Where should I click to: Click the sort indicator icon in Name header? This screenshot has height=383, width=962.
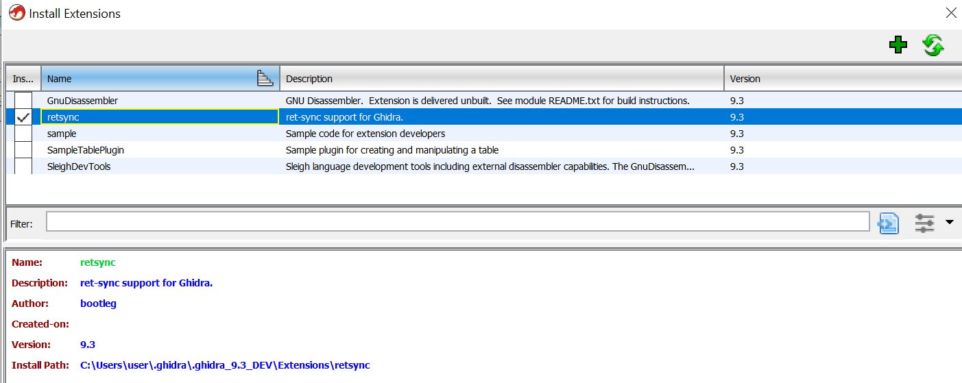[265, 79]
